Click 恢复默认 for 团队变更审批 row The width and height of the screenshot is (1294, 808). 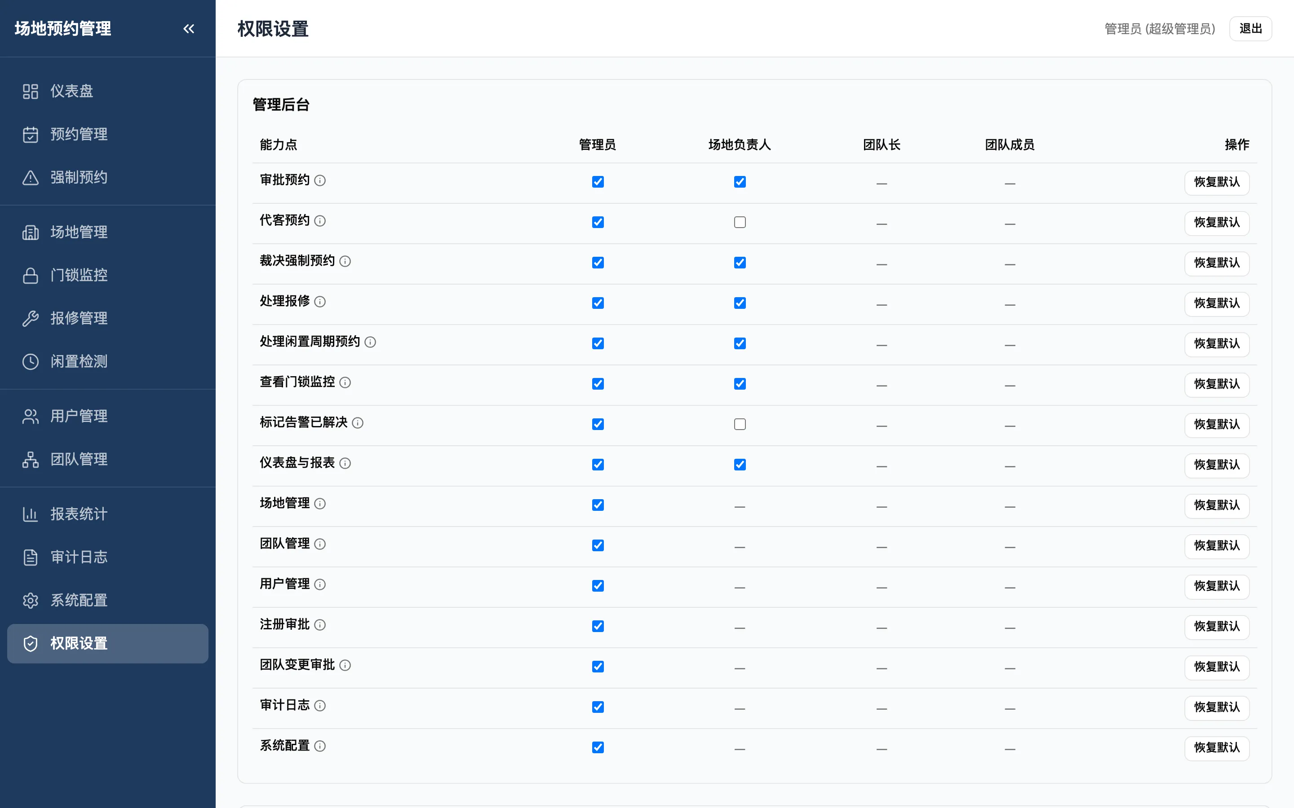(1216, 667)
